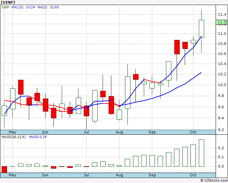Click Jul on the MACD panel date axis

pos(86,175)
